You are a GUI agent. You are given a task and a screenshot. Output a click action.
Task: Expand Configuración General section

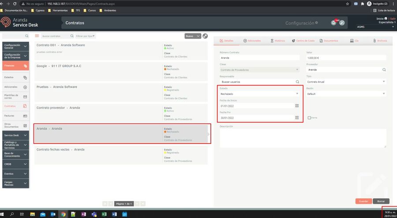point(16,46)
